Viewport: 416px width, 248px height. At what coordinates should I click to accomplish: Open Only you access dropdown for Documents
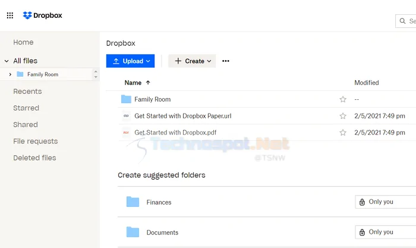tap(386, 232)
